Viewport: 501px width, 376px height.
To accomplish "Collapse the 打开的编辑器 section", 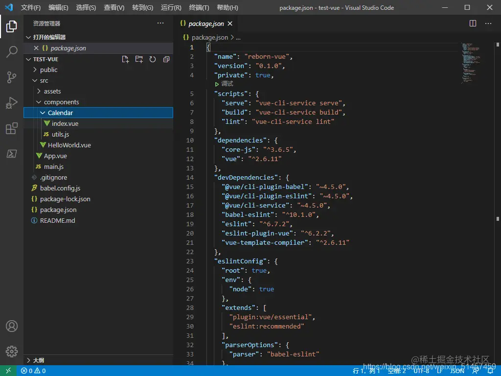I will click(98, 37).
